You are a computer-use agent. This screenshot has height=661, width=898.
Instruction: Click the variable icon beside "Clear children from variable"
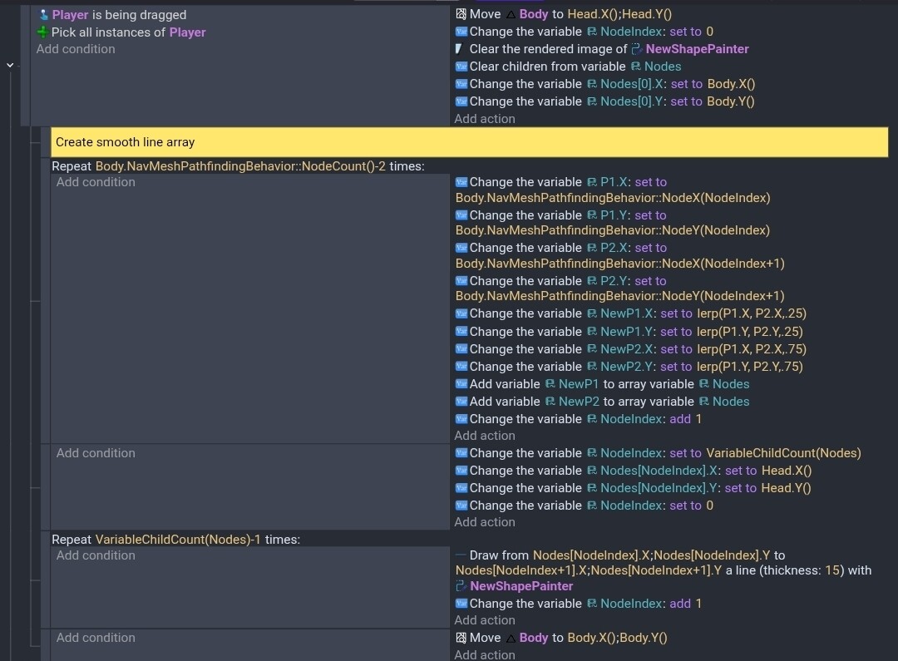pos(461,67)
